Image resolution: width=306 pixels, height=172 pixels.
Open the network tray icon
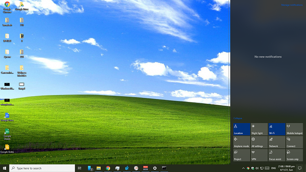pos(262,168)
